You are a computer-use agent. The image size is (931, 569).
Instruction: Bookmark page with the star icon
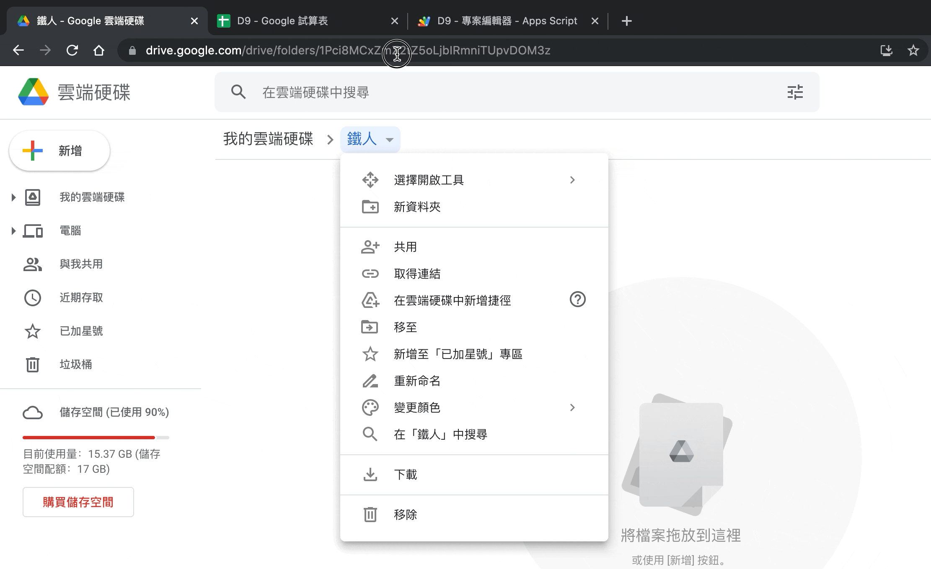click(x=913, y=50)
